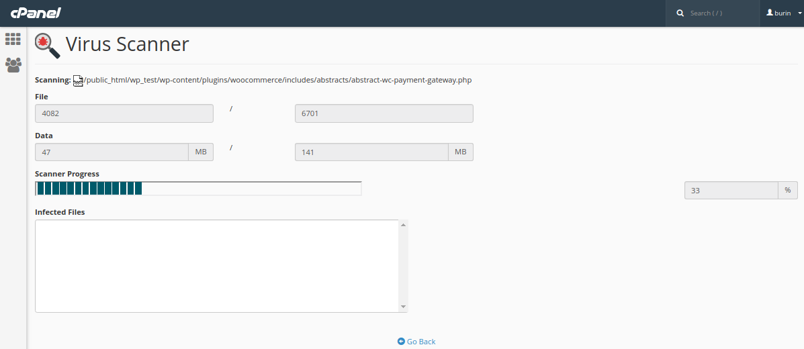804x349 pixels.
Task: Click the files scanned field showing 4082
Action: [x=124, y=113]
